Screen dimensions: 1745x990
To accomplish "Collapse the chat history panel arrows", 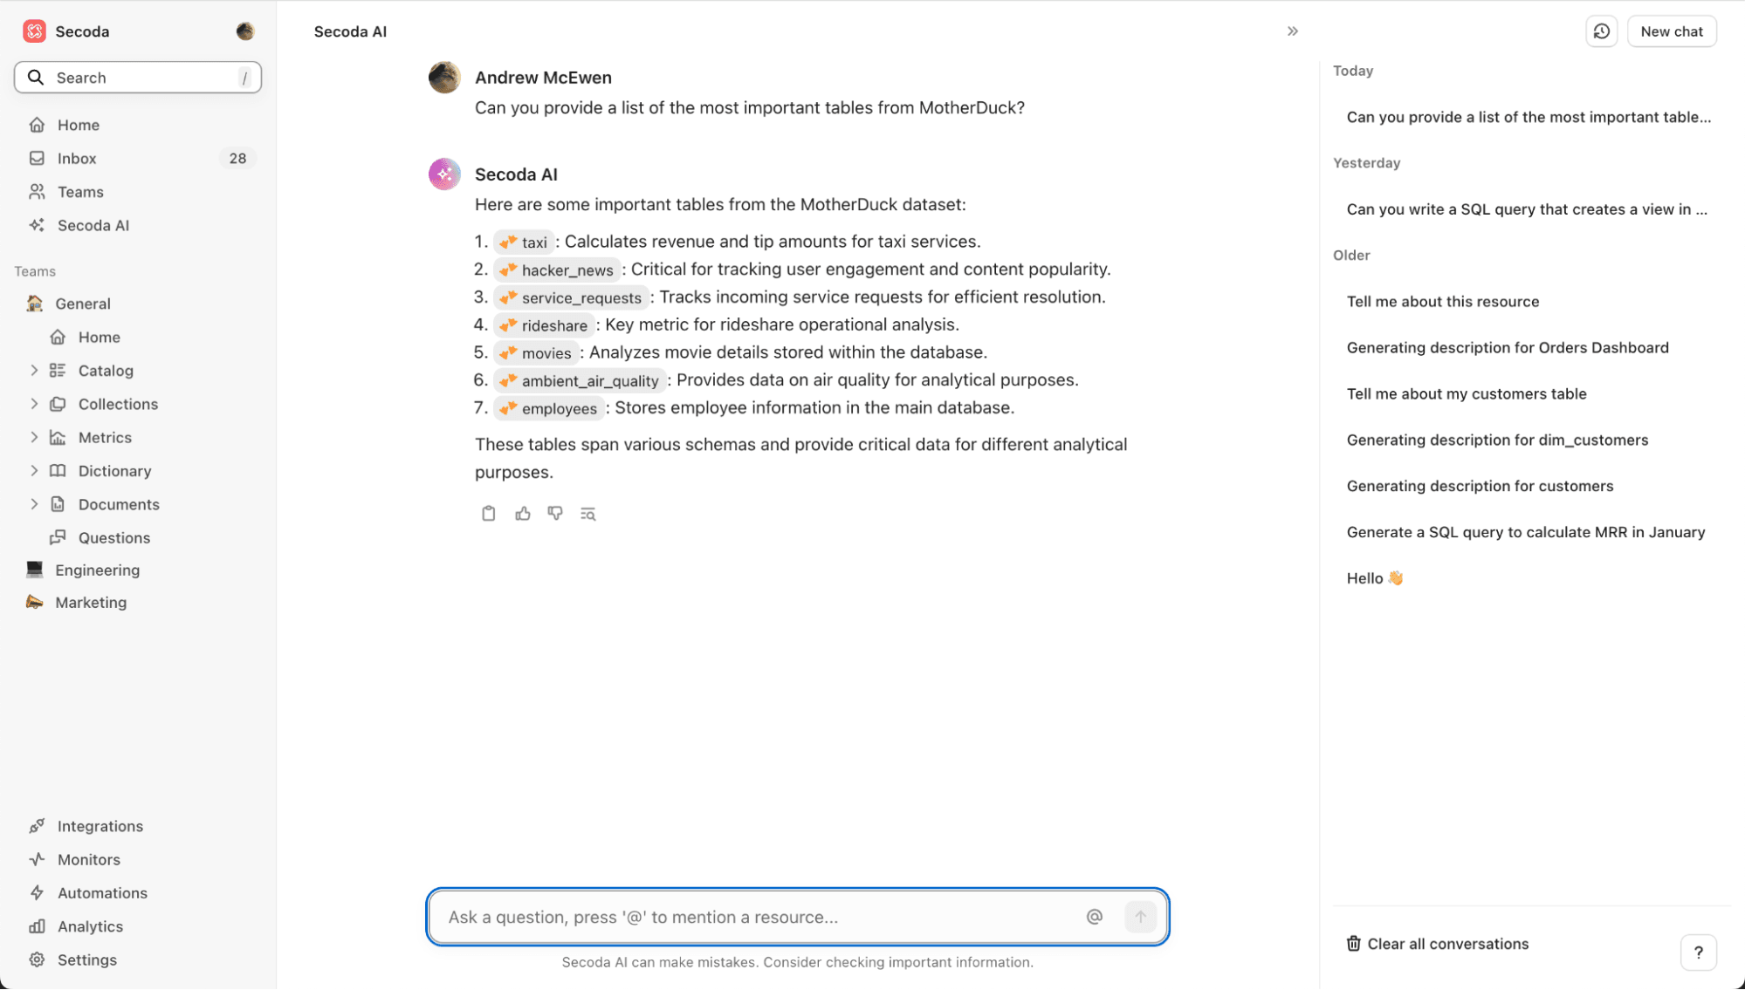I will (1293, 31).
